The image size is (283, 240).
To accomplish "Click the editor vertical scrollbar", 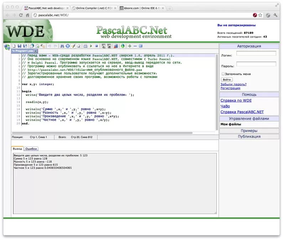I will point(217,92).
